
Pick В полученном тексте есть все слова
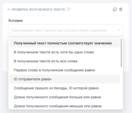pos(65,61)
